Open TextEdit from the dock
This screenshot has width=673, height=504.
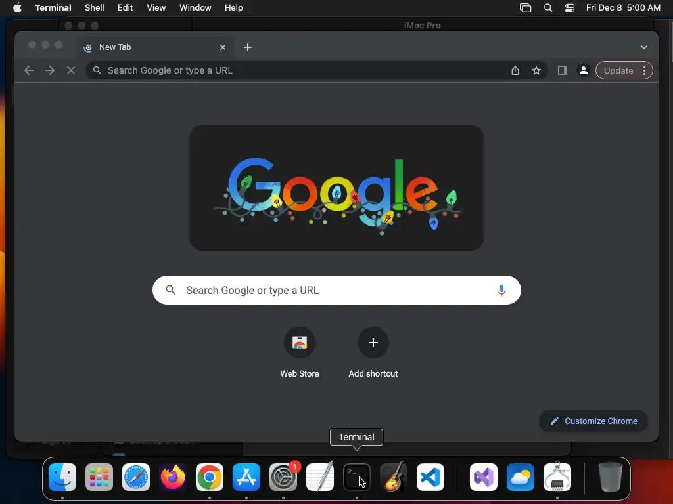[x=320, y=477]
